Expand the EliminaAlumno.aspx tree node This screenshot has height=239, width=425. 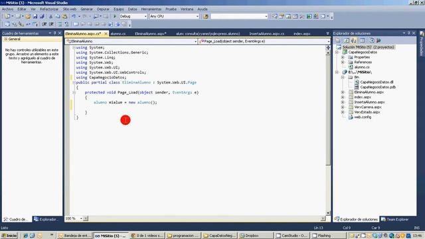343,92
